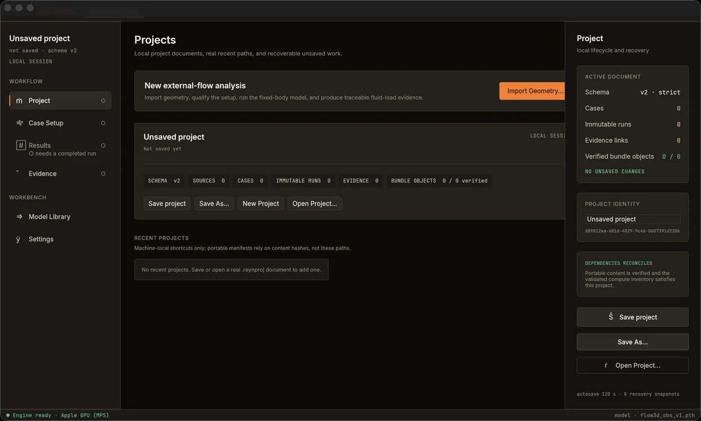Click the status circle on the Project row

pyautogui.click(x=103, y=101)
